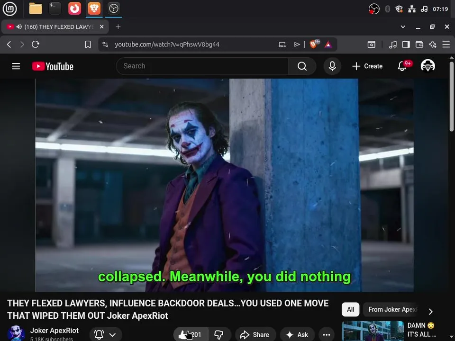Open the OBS tray indicator icon
Screen dimensions: 455x341
pos(374,9)
